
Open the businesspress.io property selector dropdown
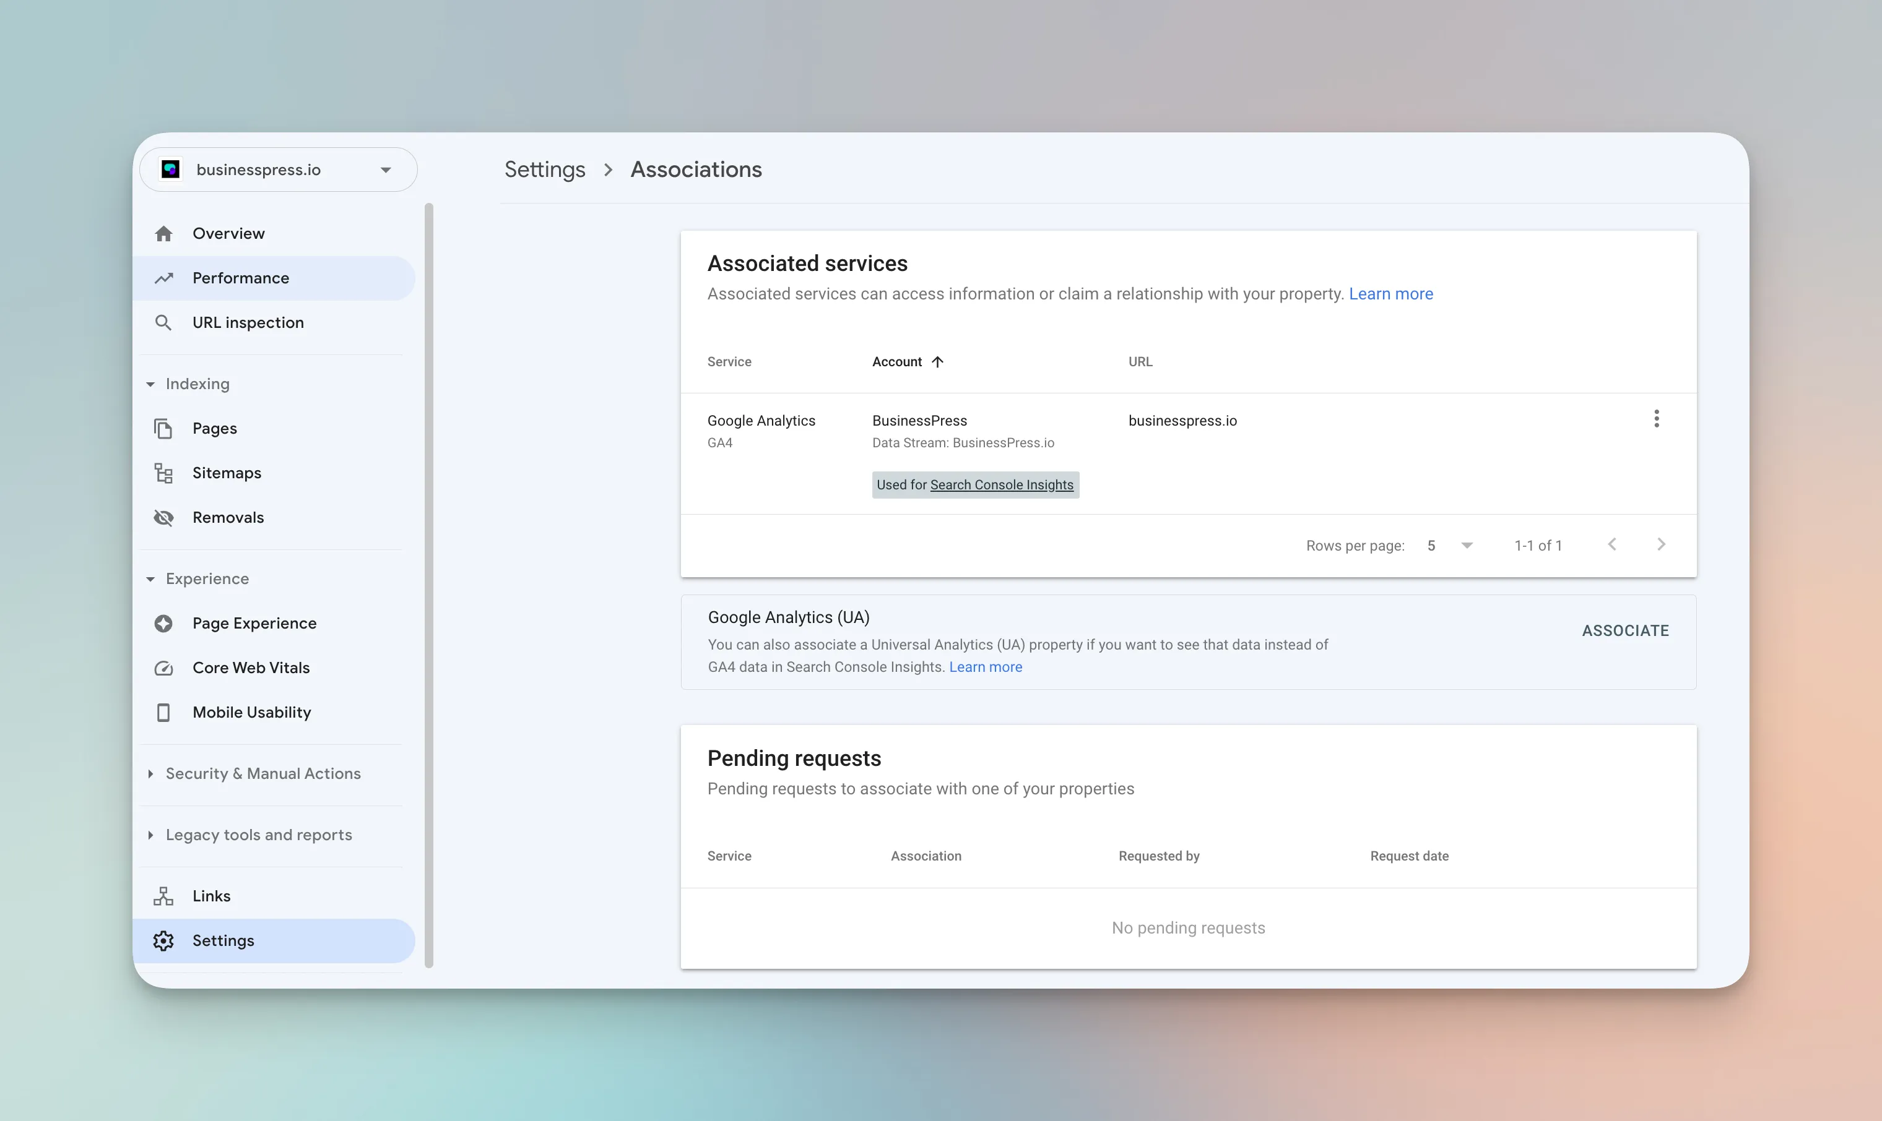pyautogui.click(x=278, y=170)
